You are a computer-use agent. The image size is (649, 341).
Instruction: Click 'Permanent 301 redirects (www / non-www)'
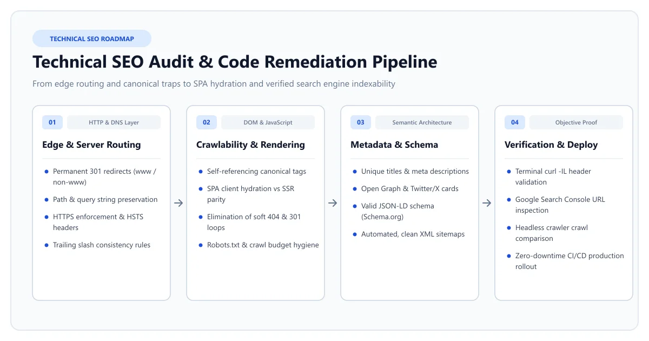pyautogui.click(x=105, y=176)
